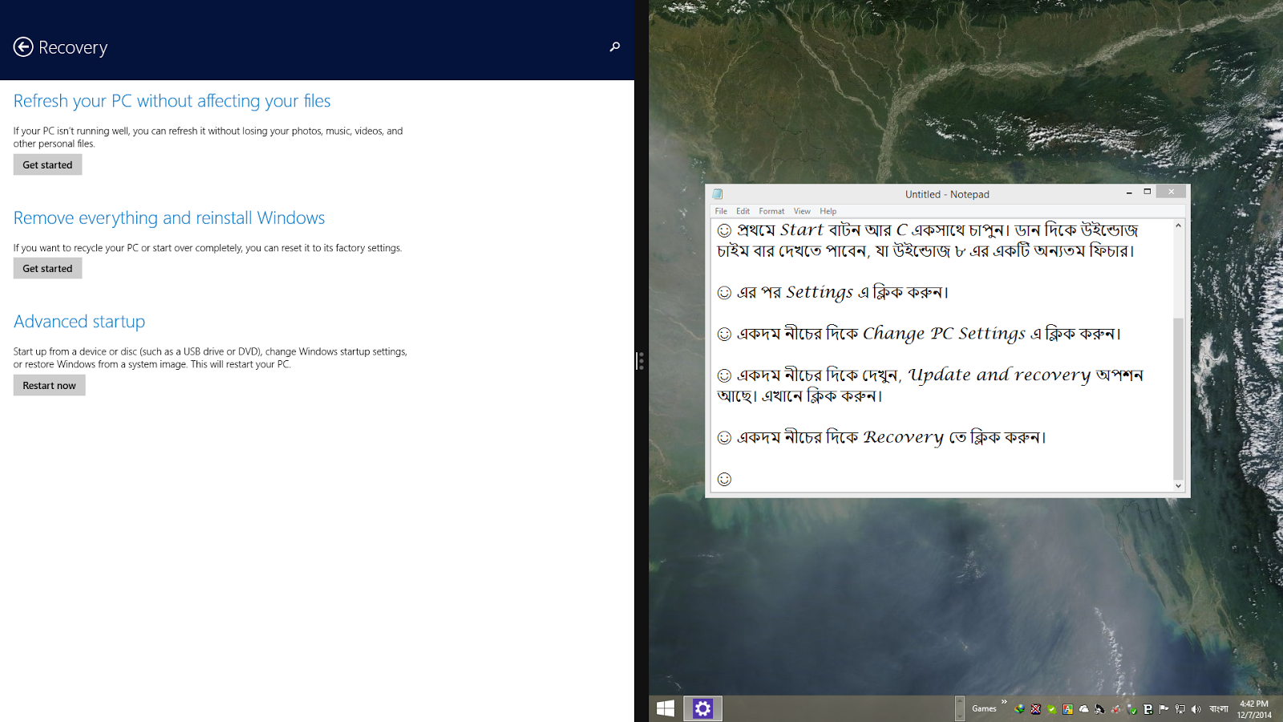Viewport: 1283px width, 722px height.
Task: Select the 'Advanced startup' heading
Action: coord(79,322)
